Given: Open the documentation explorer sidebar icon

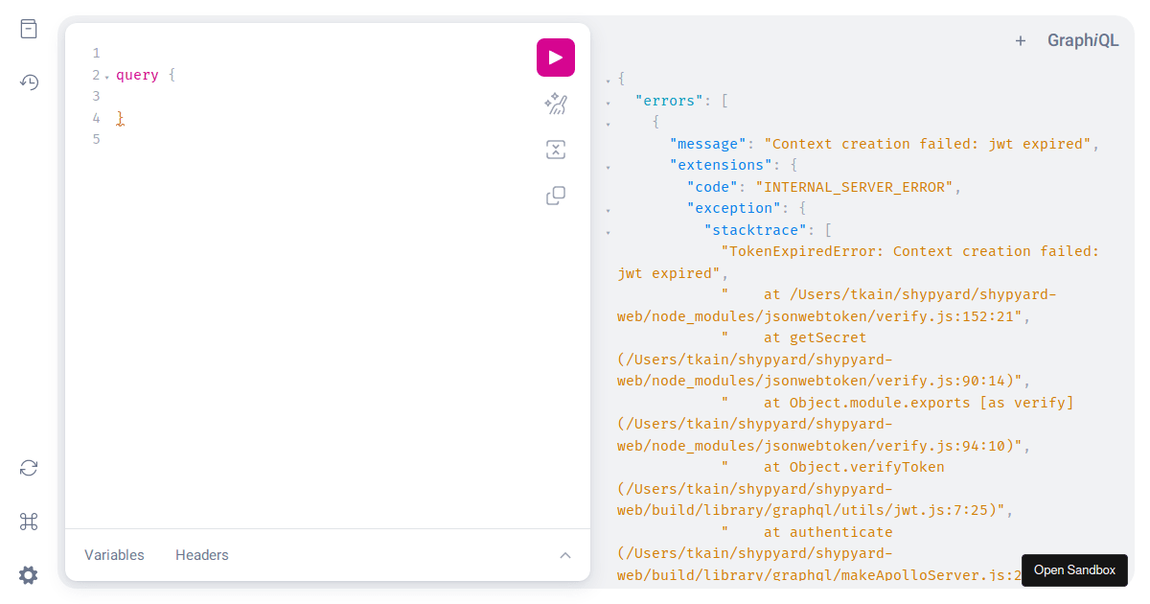Looking at the screenshot, I should (x=28, y=29).
